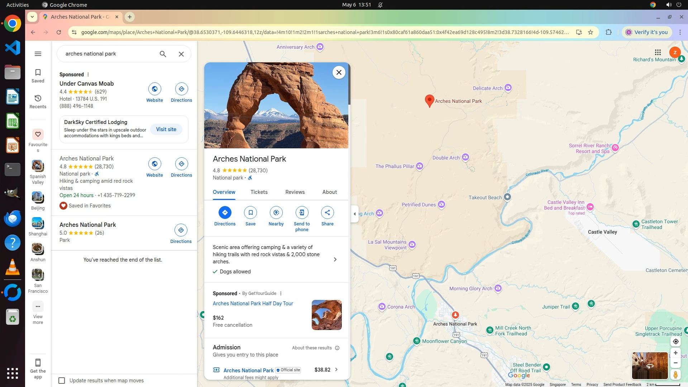Open Recents in the left sidebar
This screenshot has width=688, height=387.
pyautogui.click(x=38, y=101)
